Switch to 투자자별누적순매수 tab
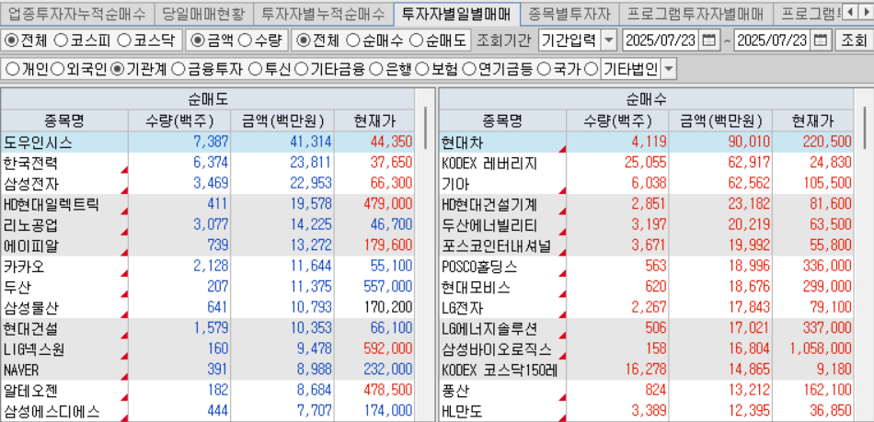Screen dimensions: 874x422 323,13
